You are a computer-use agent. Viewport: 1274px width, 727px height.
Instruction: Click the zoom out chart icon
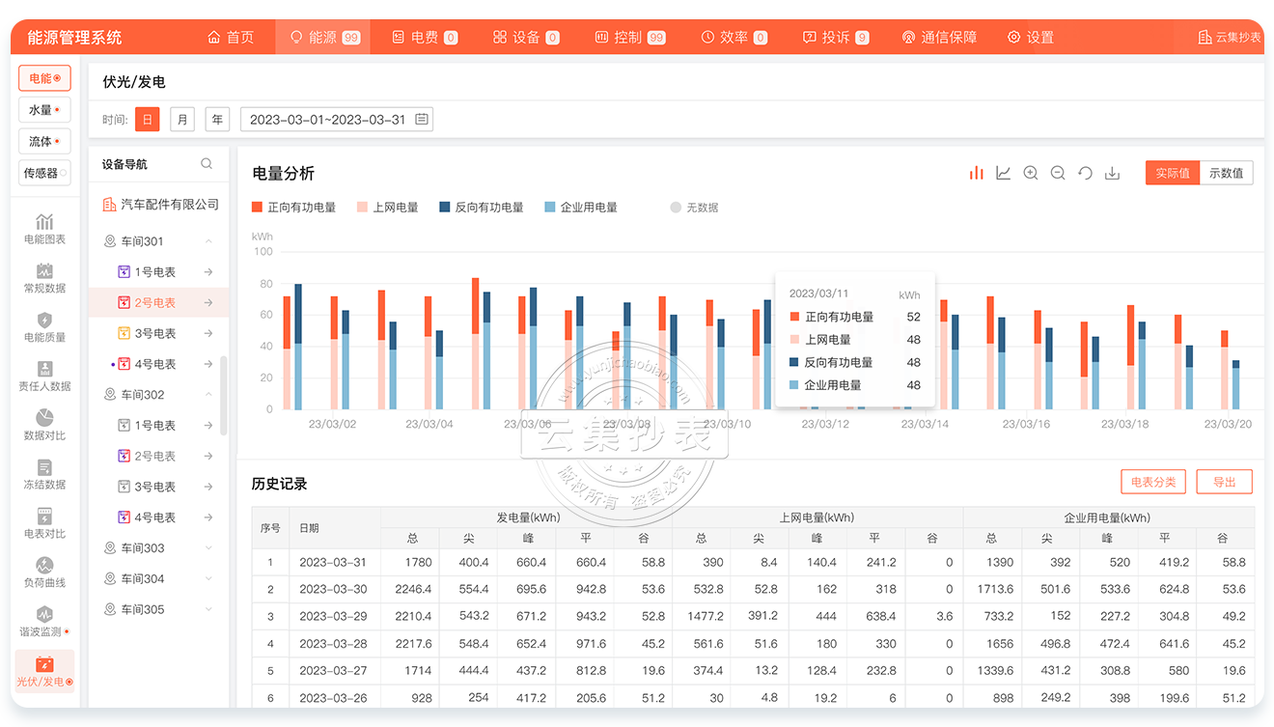[x=1058, y=173]
